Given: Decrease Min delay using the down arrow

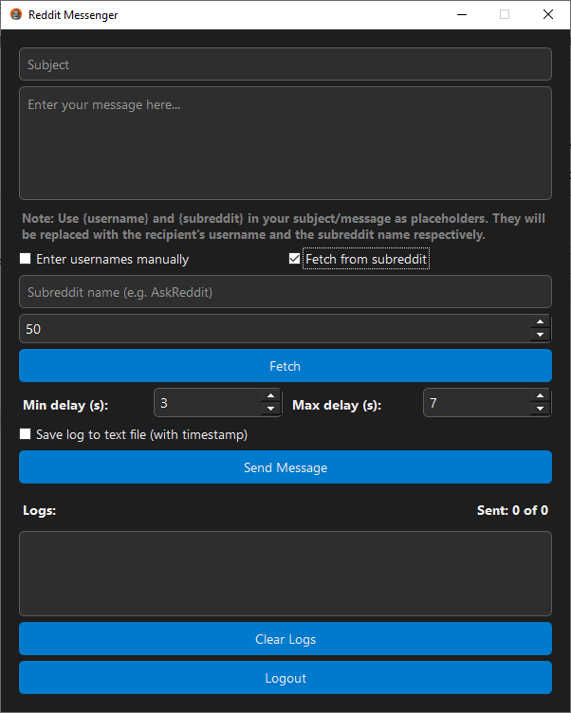Looking at the screenshot, I should 270,409.
